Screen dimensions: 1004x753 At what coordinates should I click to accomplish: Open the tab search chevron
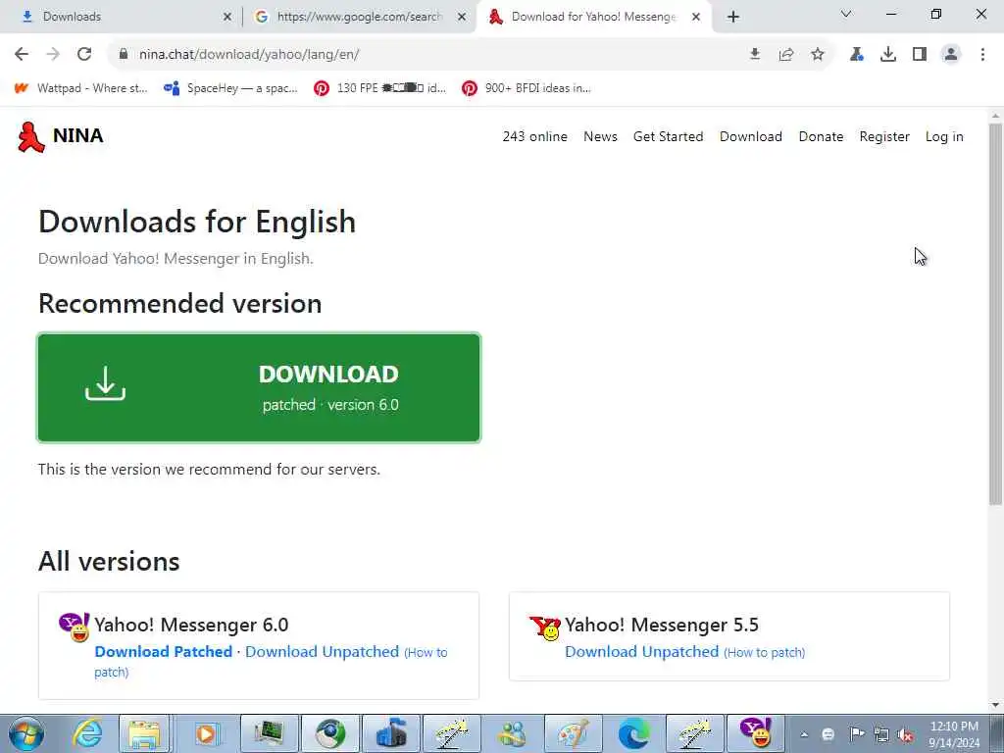coord(846,14)
